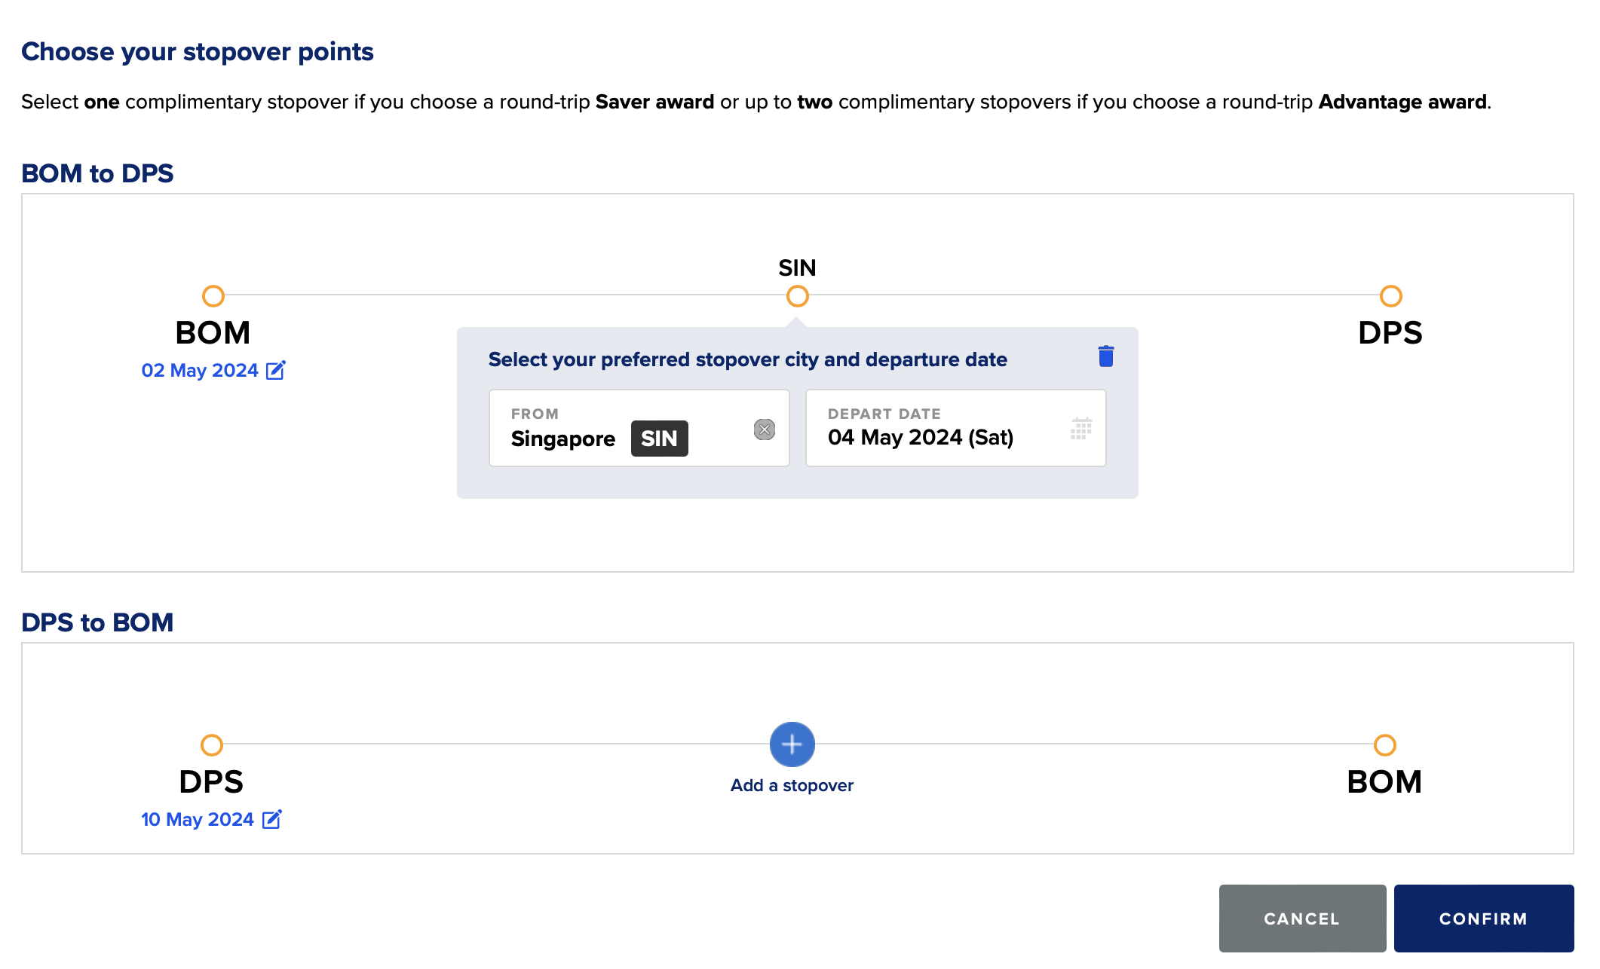Image resolution: width=1600 pixels, height=969 pixels.
Task: Select BOM to DPS route section header
Action: point(97,173)
